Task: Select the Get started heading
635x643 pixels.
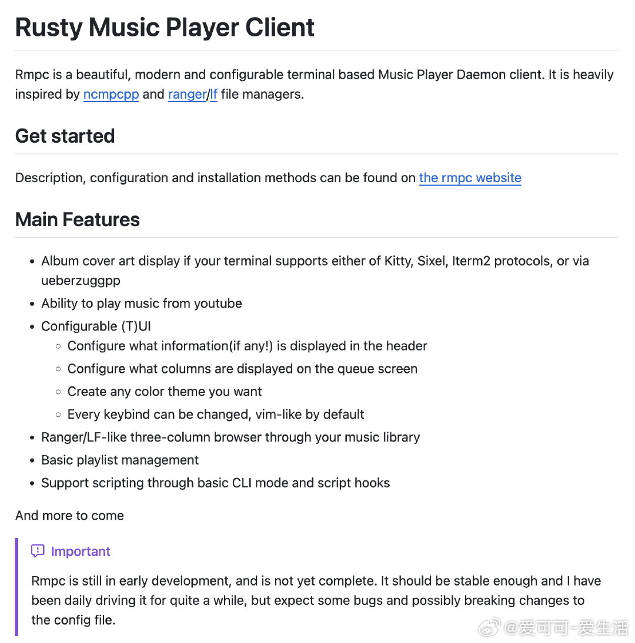Action: (65, 136)
